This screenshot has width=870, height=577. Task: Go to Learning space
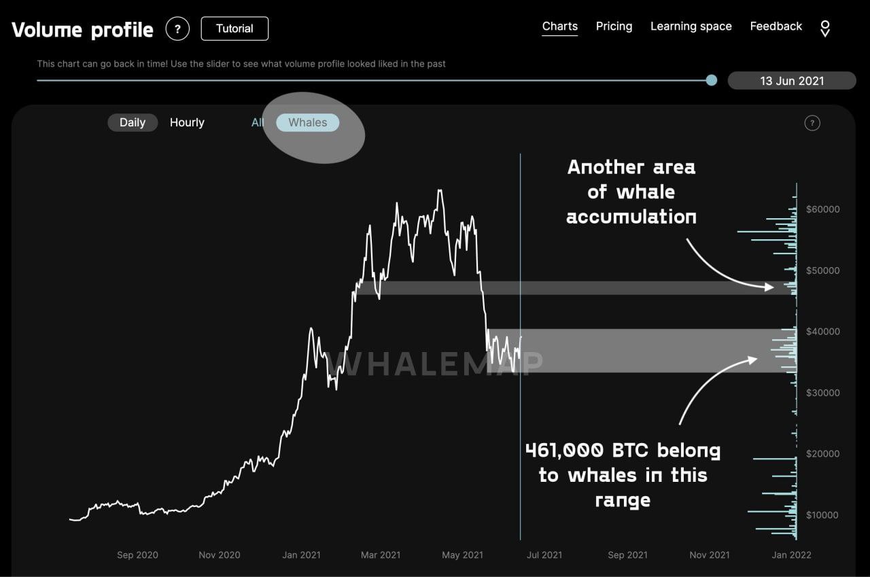(691, 27)
